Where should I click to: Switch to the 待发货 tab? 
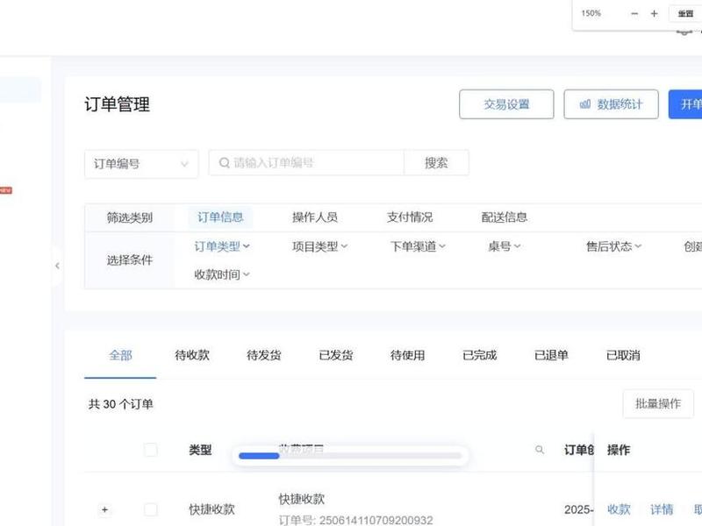264,356
